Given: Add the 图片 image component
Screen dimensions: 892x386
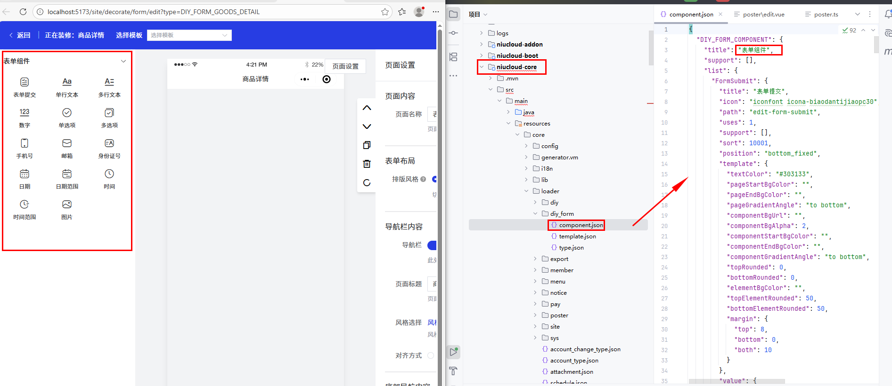Looking at the screenshot, I should coord(67,205).
